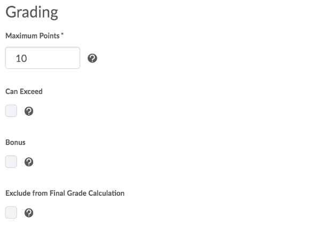Show help for the Bonus option

pyautogui.click(x=29, y=162)
